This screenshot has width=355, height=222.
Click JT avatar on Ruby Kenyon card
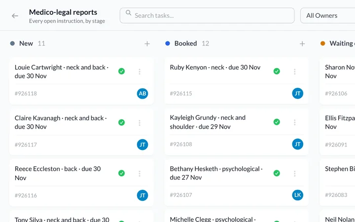pyautogui.click(x=297, y=93)
